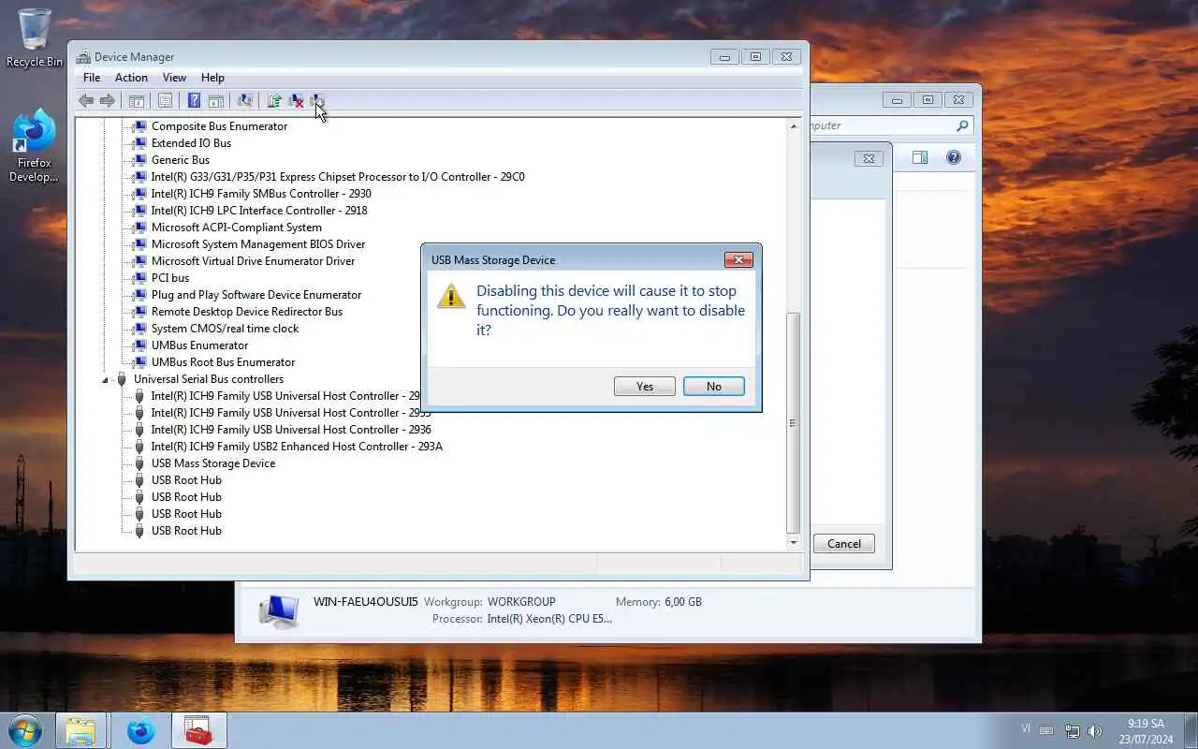Confirm disabling with the Yes button
1198x749 pixels.
coord(645,387)
